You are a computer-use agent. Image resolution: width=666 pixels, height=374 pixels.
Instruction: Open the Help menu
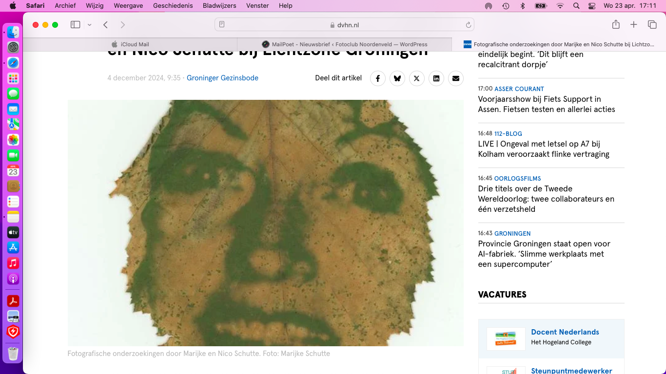(286, 6)
